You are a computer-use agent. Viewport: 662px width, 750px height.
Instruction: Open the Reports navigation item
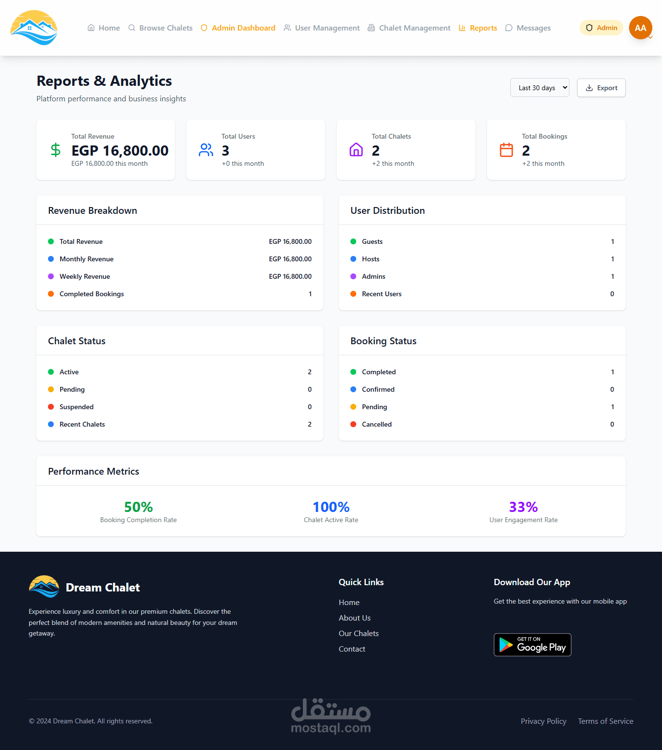coord(478,28)
